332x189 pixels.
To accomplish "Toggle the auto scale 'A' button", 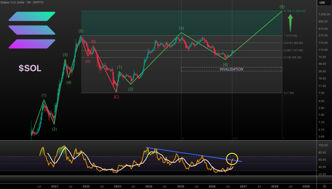I will coord(324,186).
